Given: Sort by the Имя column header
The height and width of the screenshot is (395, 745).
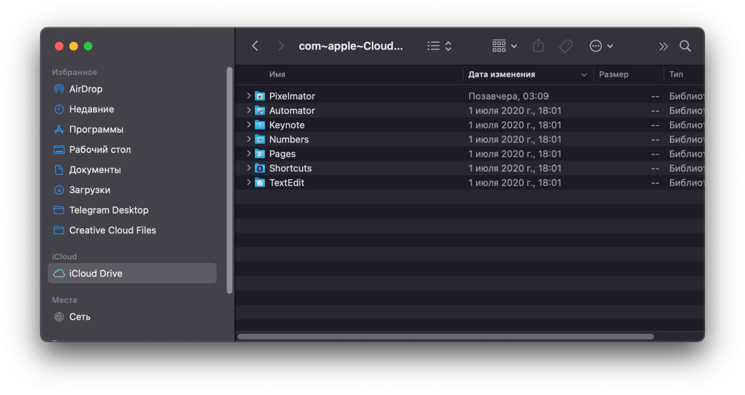Looking at the screenshot, I should click(277, 74).
